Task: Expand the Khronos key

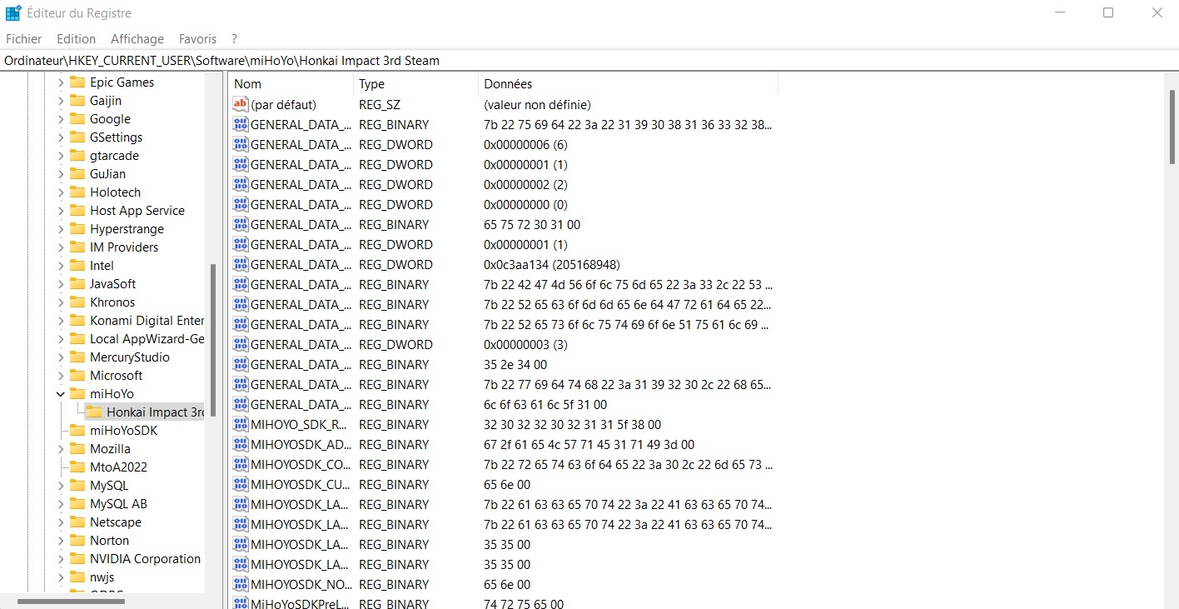Action: tap(61, 302)
